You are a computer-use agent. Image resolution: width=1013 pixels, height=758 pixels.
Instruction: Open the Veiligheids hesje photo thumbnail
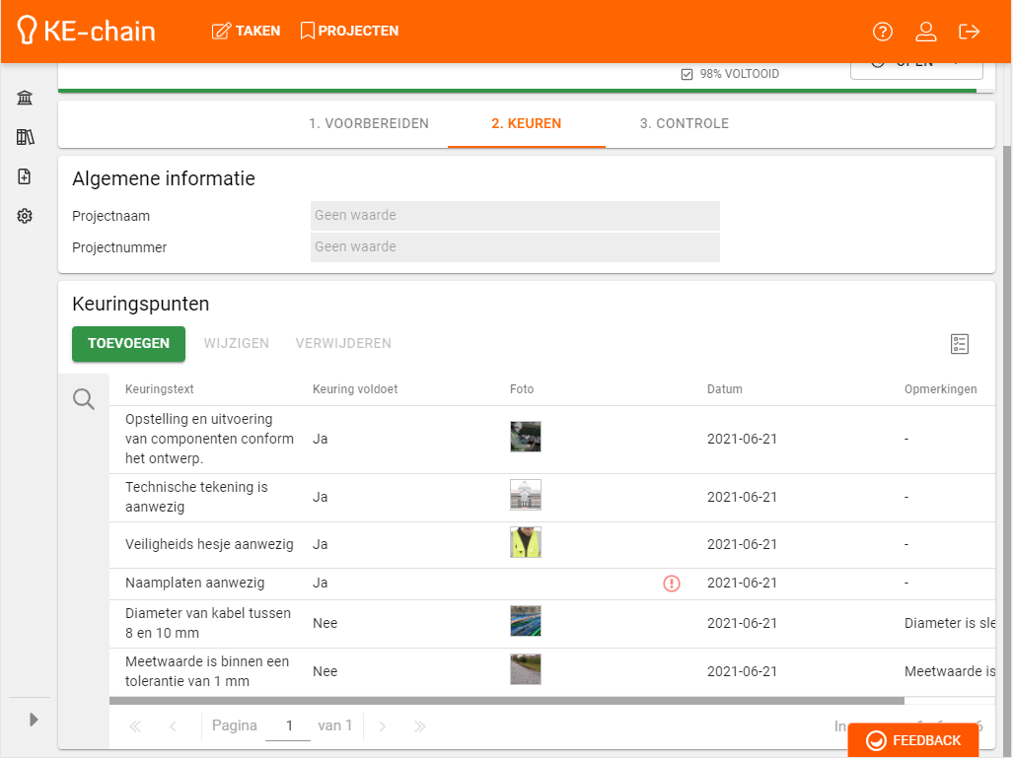(x=526, y=543)
